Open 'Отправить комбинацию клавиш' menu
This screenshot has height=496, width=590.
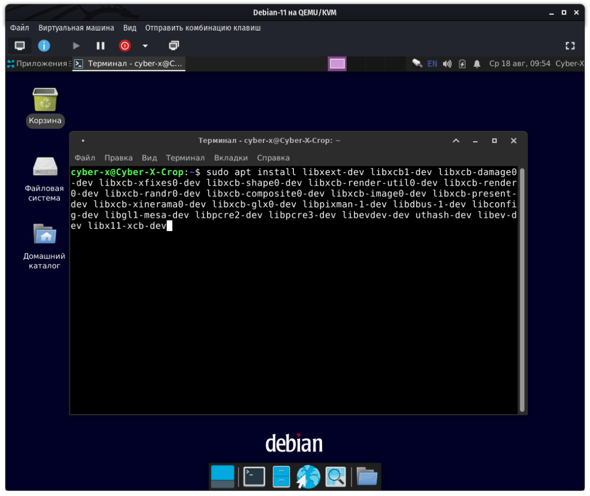pos(203,28)
